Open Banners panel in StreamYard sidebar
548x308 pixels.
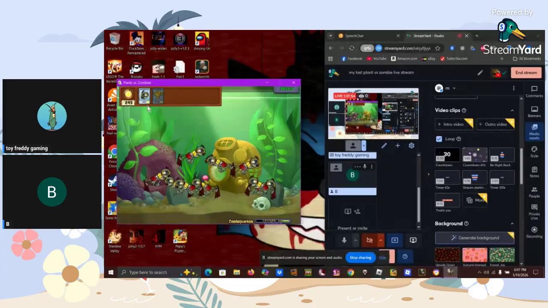[534, 111]
